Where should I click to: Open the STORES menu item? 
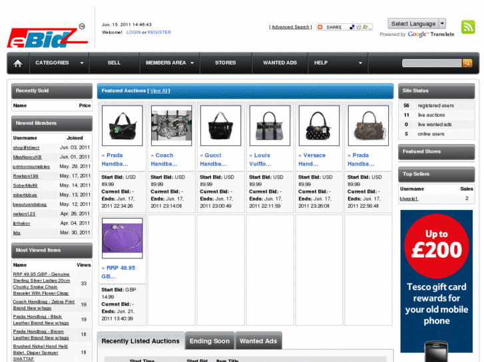coord(225,63)
